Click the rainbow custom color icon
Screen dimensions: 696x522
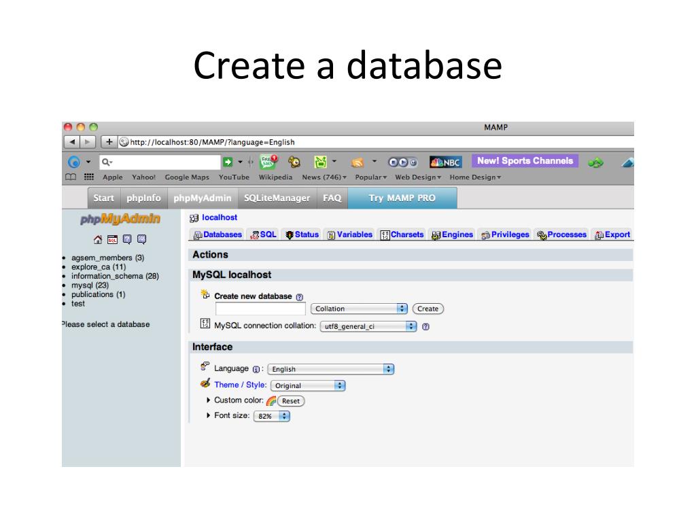pos(271,401)
